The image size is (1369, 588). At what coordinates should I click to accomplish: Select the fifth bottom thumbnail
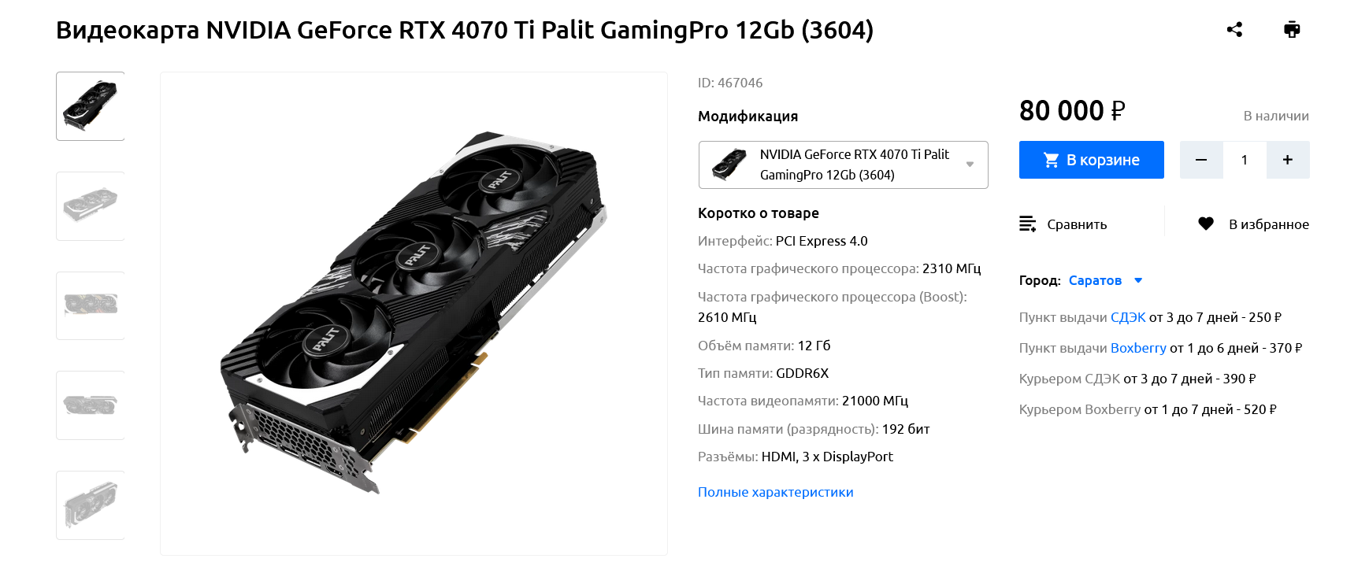click(91, 505)
